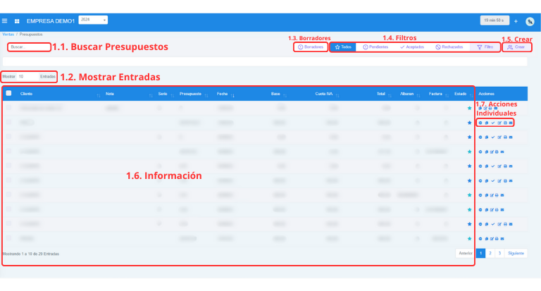Viewport: 541px width, 291px height.
Task: Sort the table by the Total column
Action: (x=381, y=94)
